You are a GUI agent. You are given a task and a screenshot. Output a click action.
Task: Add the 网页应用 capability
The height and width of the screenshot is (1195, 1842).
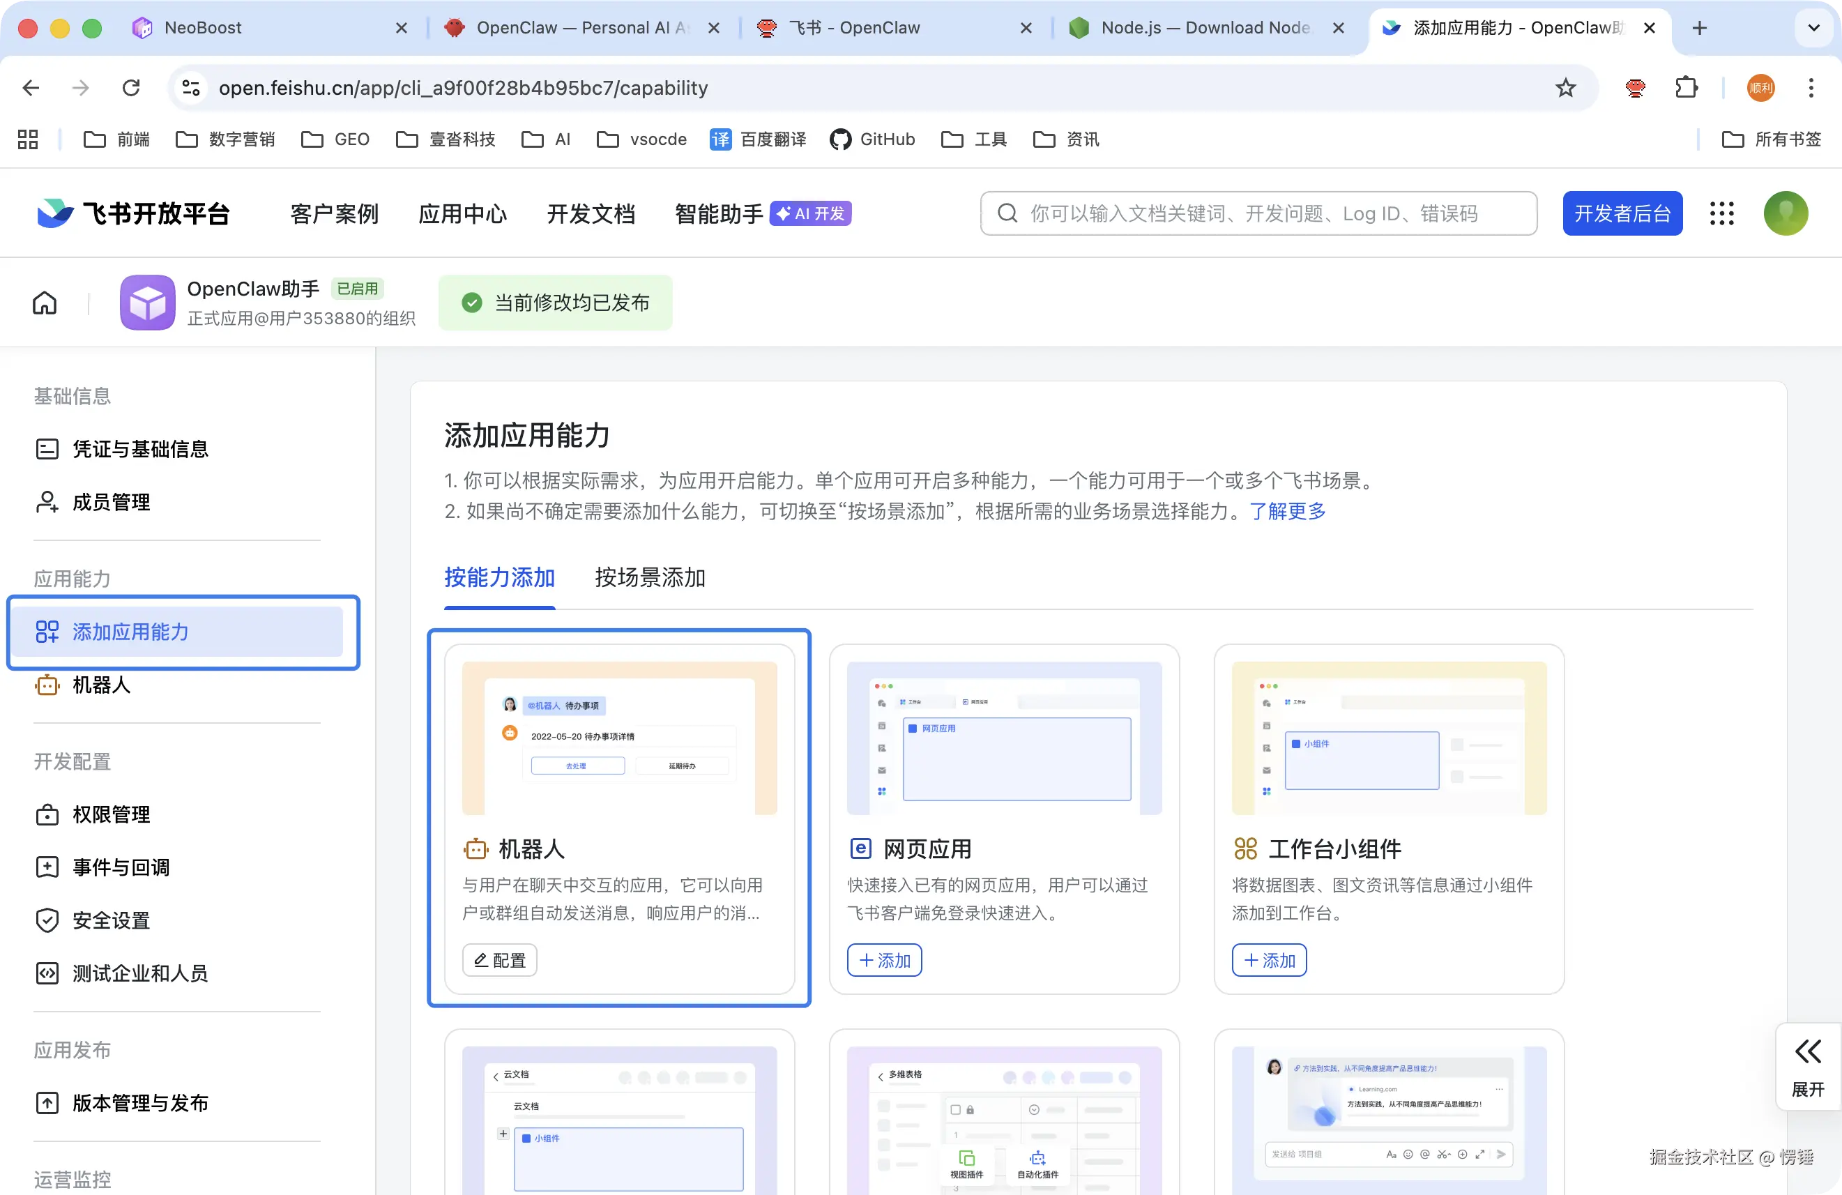(884, 960)
